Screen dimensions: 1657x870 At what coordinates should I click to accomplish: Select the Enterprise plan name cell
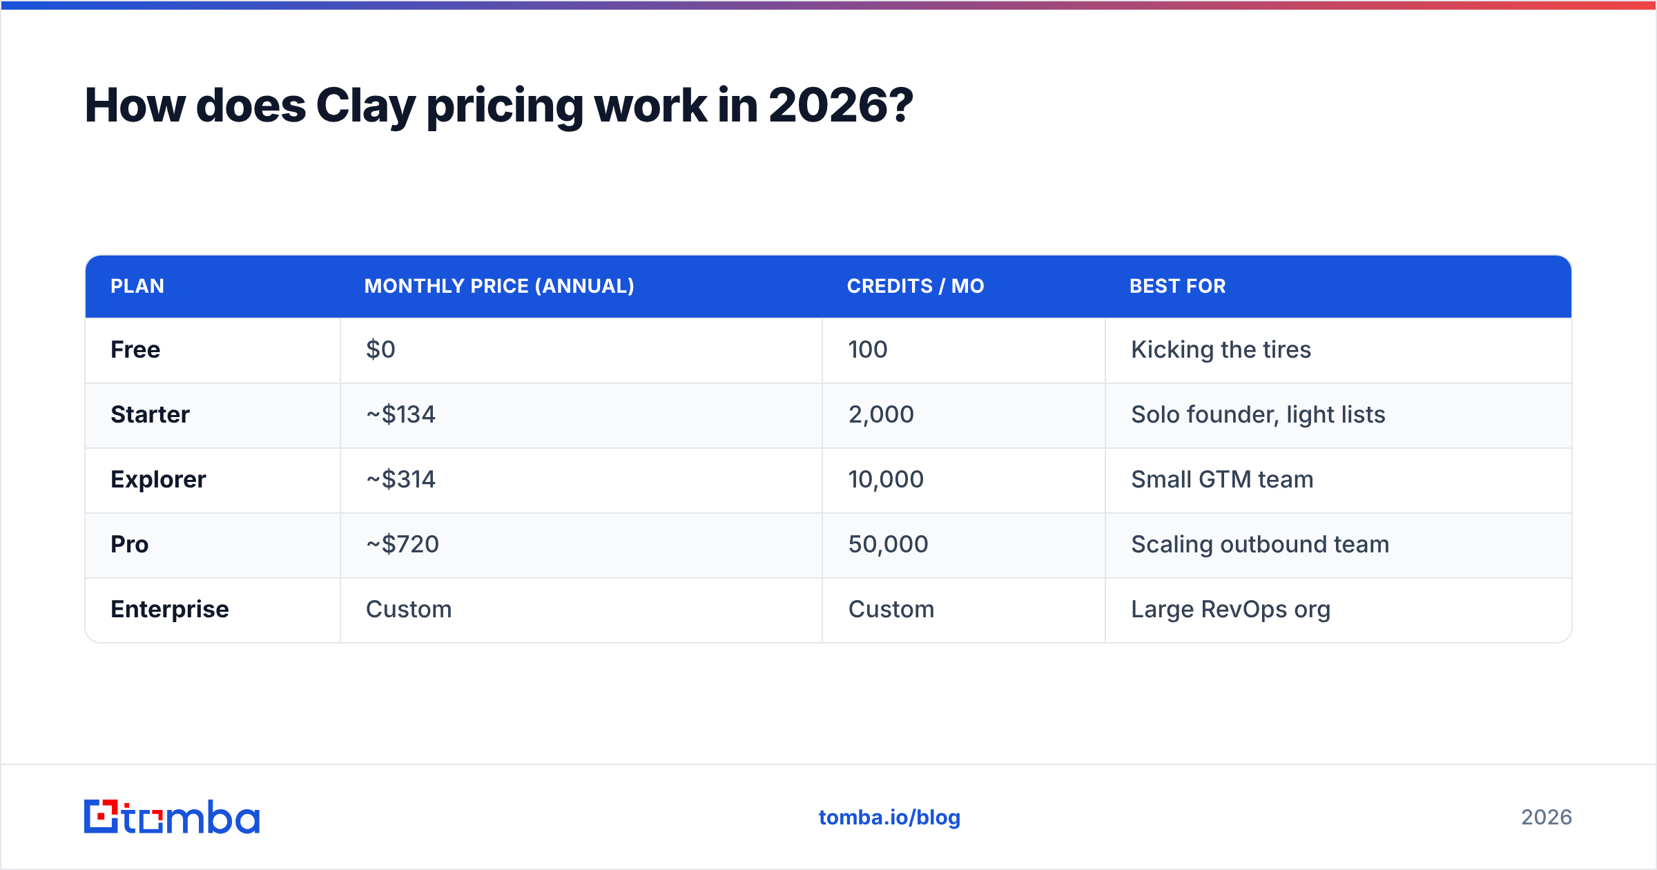(213, 610)
